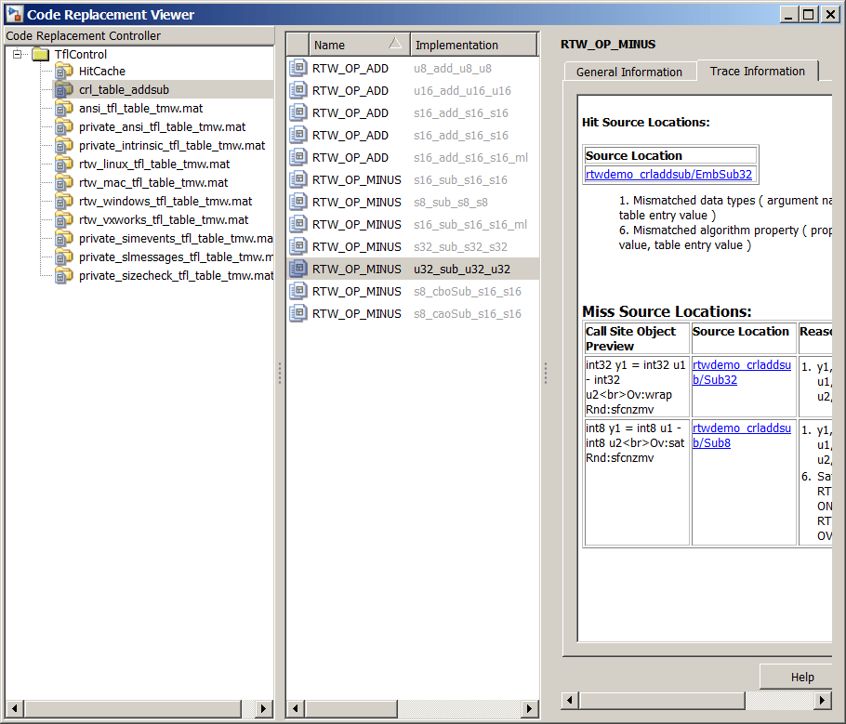Click entry icon for u8_add_u8_u8 row
This screenshot has width=846, height=724.
[297, 68]
